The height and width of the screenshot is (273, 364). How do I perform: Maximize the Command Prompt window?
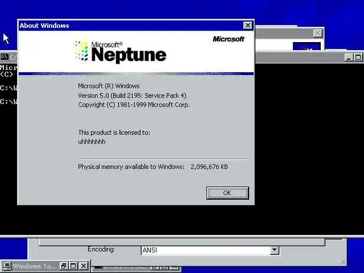click(358, 57)
